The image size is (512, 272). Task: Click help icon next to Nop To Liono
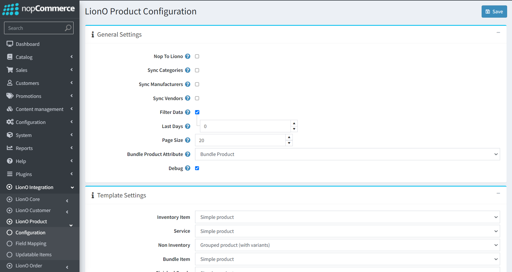[x=188, y=56]
